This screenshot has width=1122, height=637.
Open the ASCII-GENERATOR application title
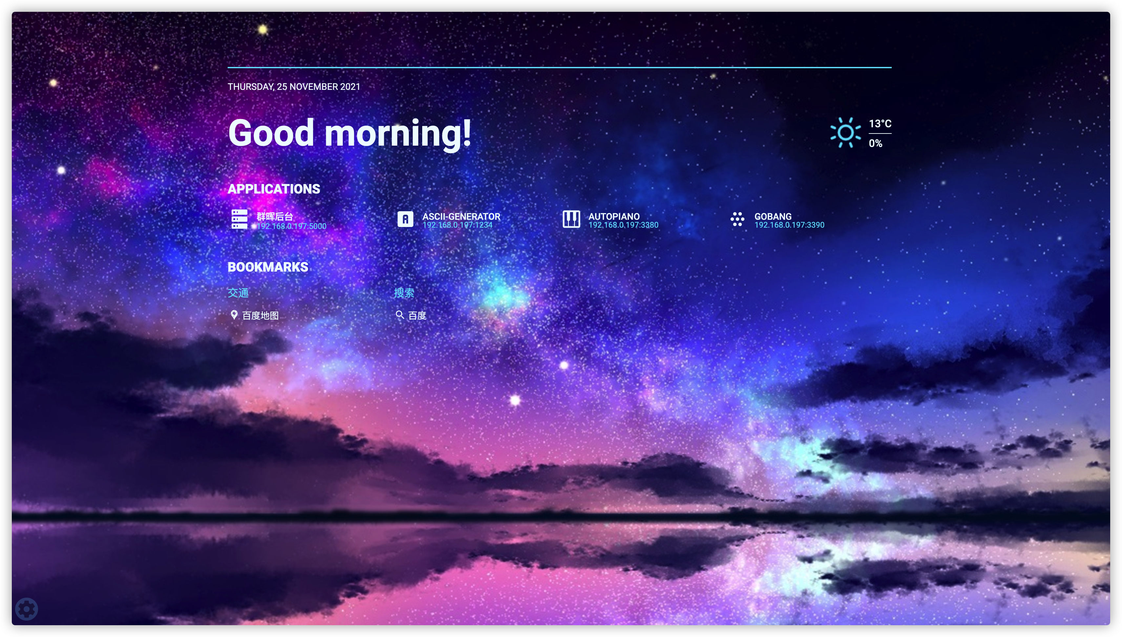[x=461, y=216]
